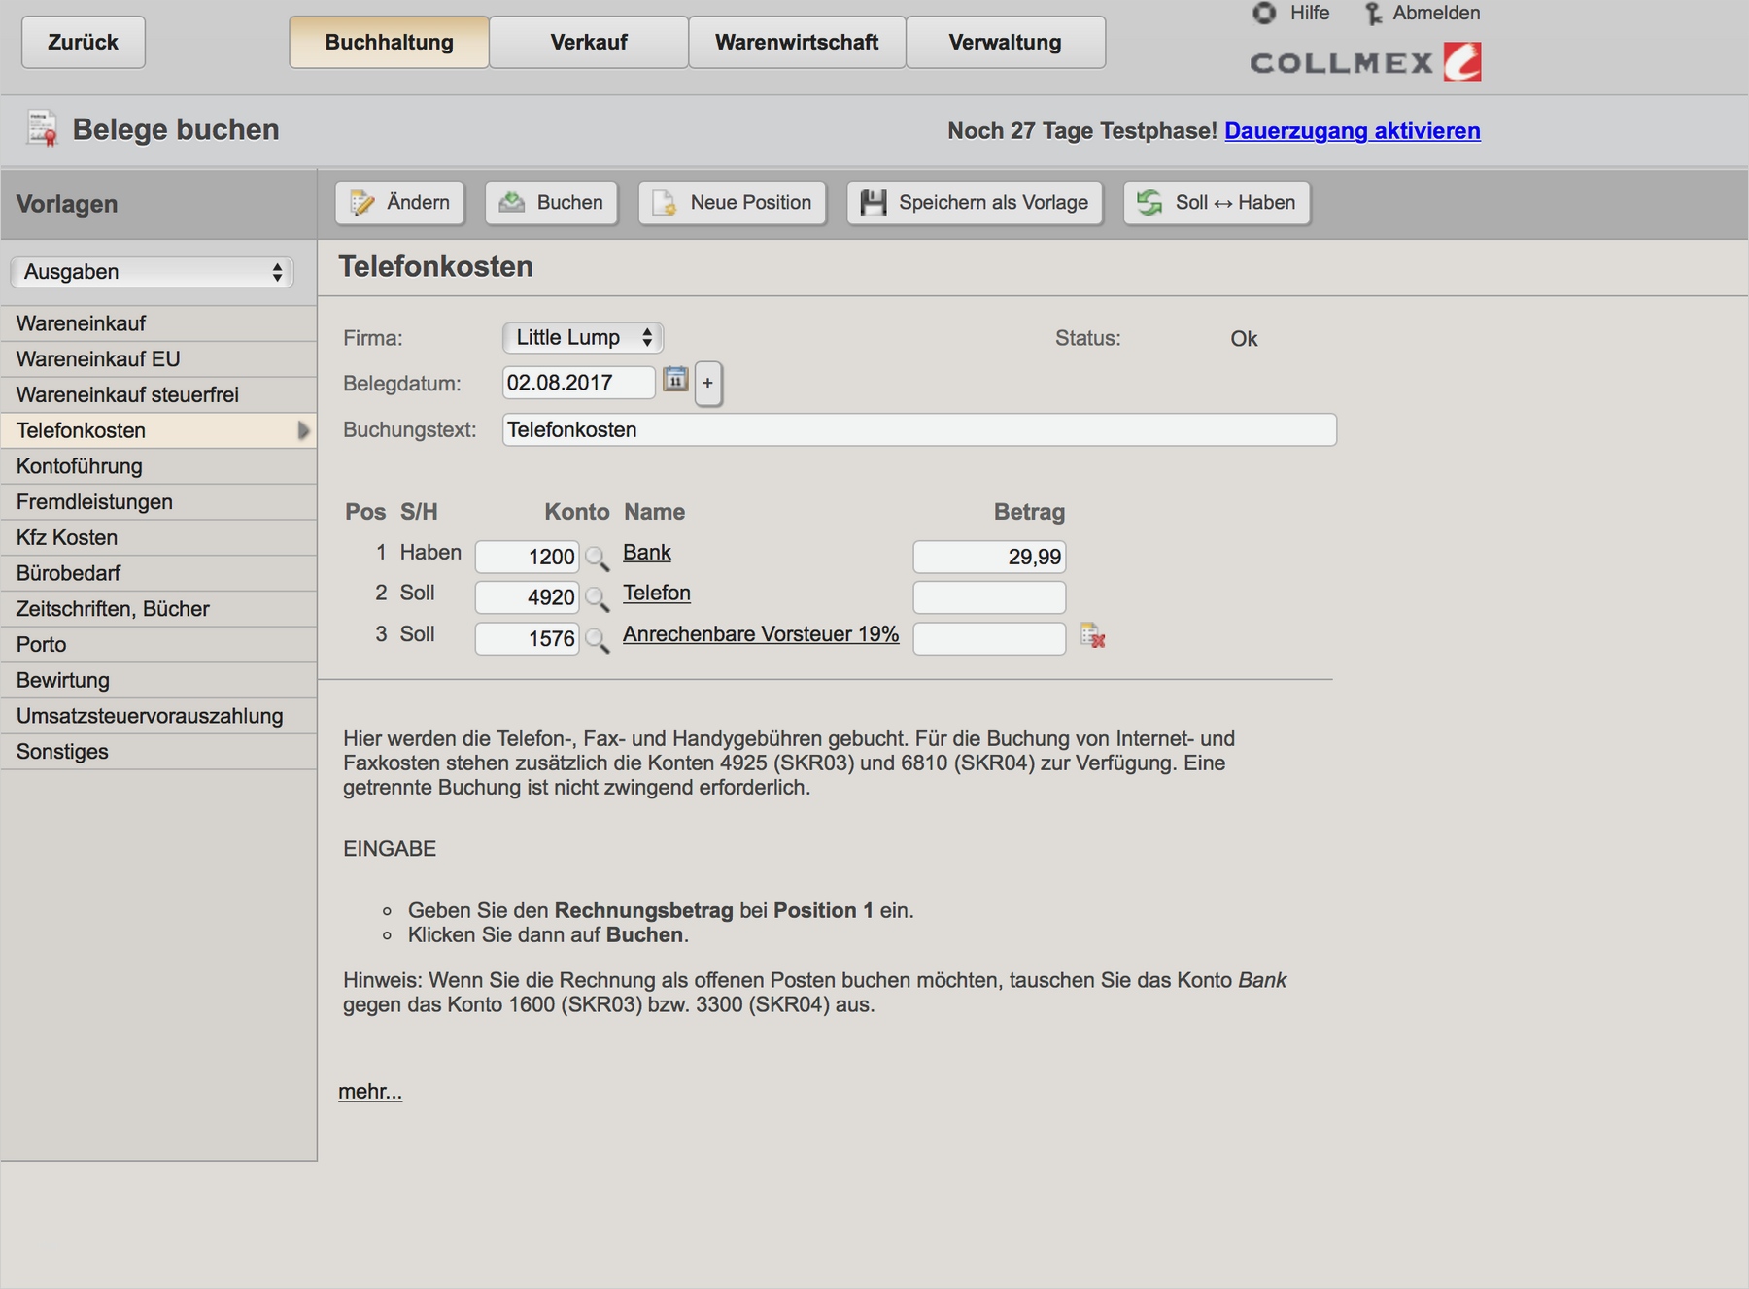Click Speichern als Vorlage
Image resolution: width=1749 pixels, height=1289 pixels.
pyautogui.click(x=975, y=203)
